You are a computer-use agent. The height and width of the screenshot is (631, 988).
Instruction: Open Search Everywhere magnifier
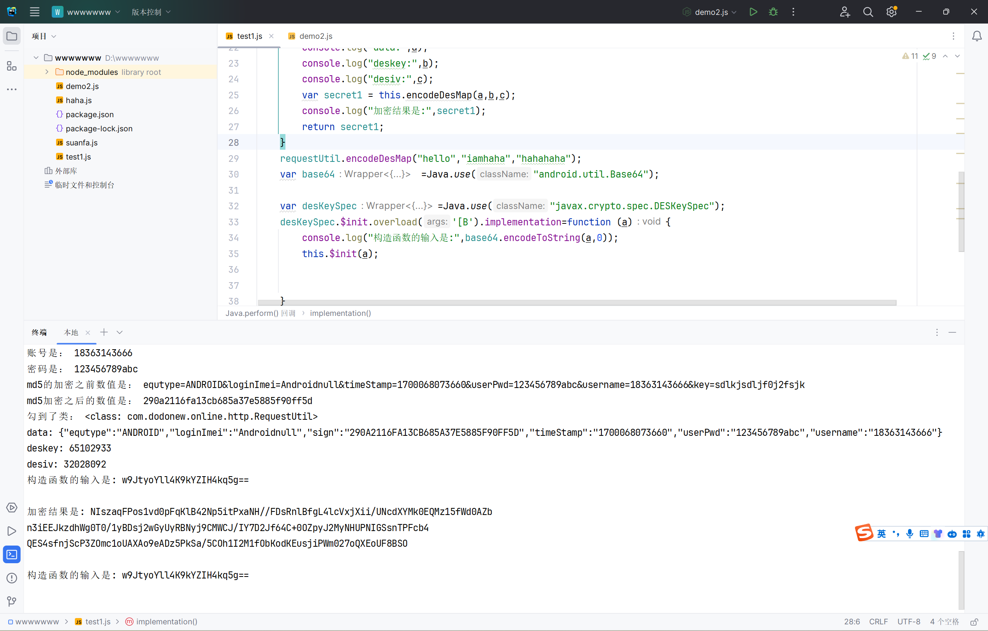tap(868, 12)
